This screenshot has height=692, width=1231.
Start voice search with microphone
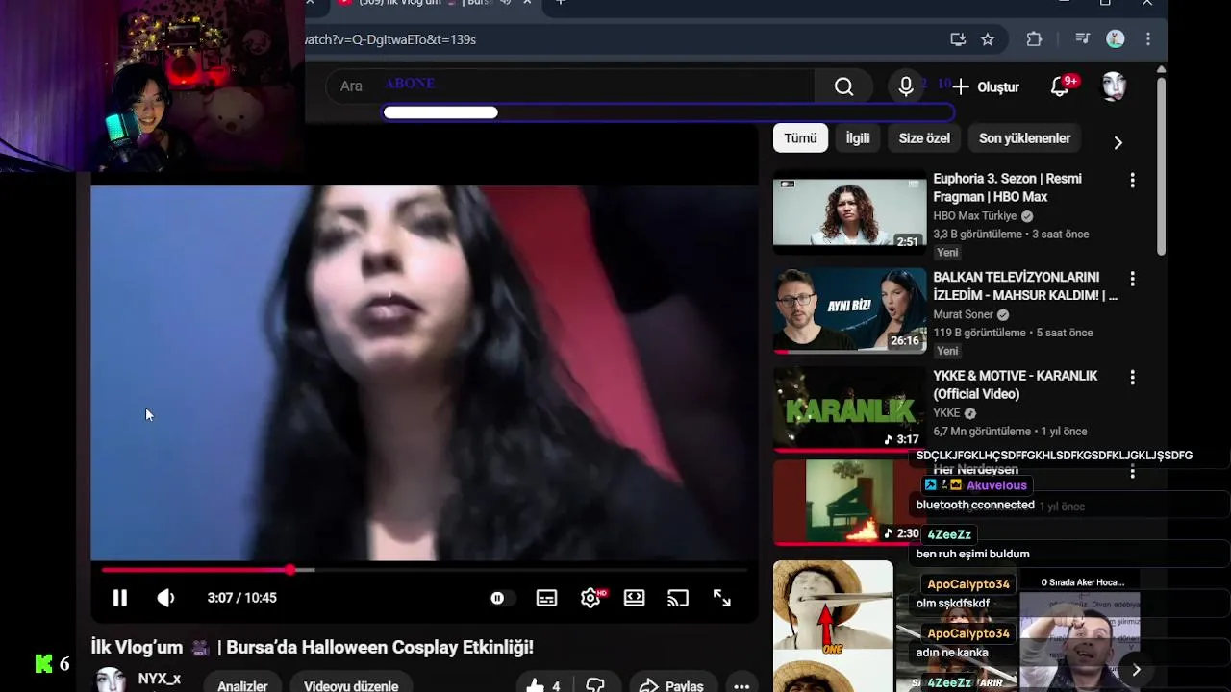[906, 87]
